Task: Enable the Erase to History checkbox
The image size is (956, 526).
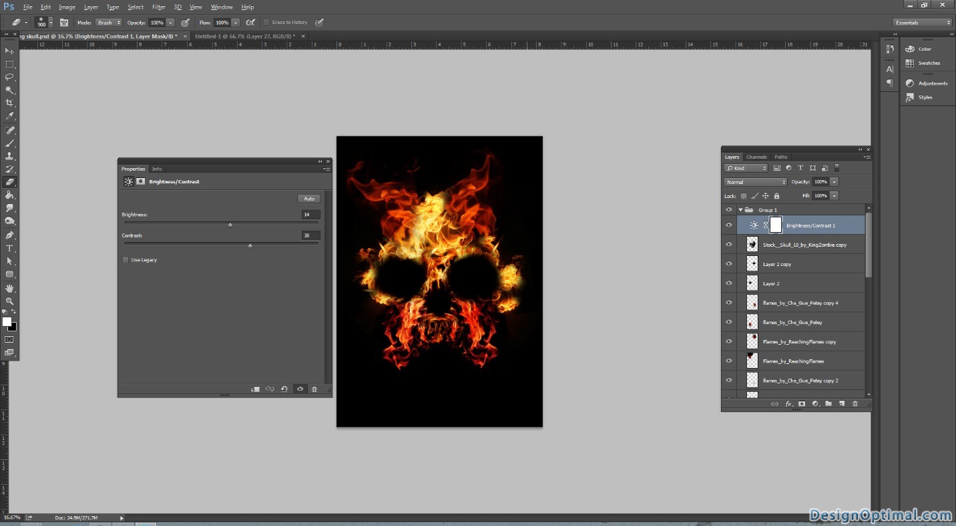Action: pos(266,23)
